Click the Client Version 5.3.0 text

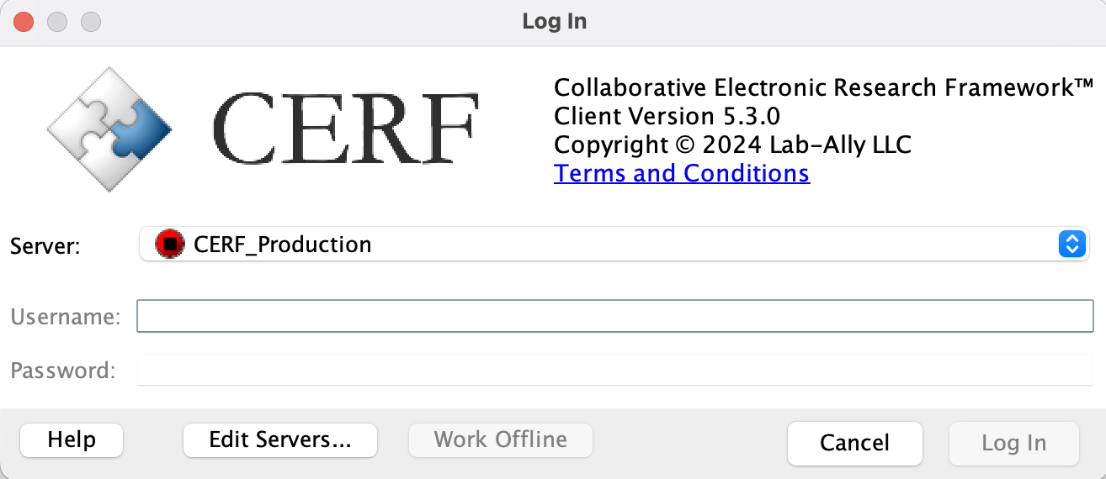[x=667, y=116]
